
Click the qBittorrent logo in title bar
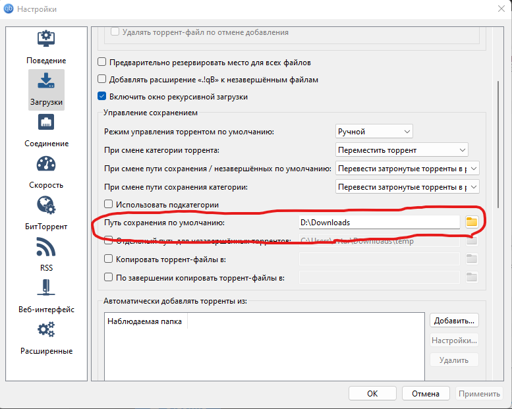point(8,9)
